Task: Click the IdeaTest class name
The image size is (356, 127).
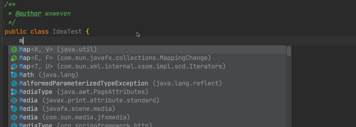Action: click(67, 31)
